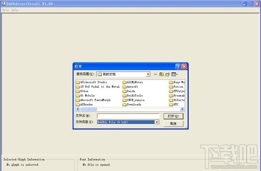Select the Downloads folder
Viewport: 261px width, 171px height.
pos(132,104)
